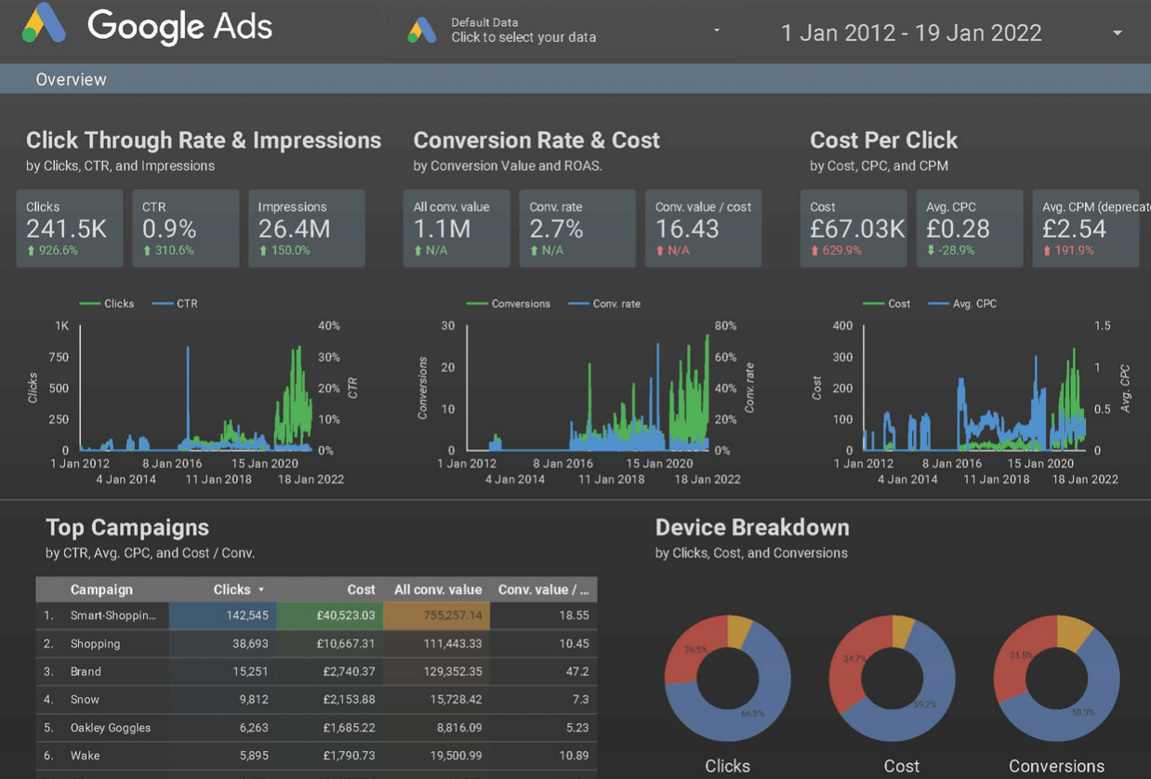Click the Conversions device donut chart

coord(1057,678)
